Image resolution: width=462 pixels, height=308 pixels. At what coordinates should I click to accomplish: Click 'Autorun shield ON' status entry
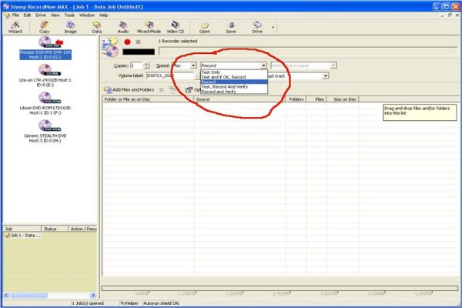coord(161,303)
